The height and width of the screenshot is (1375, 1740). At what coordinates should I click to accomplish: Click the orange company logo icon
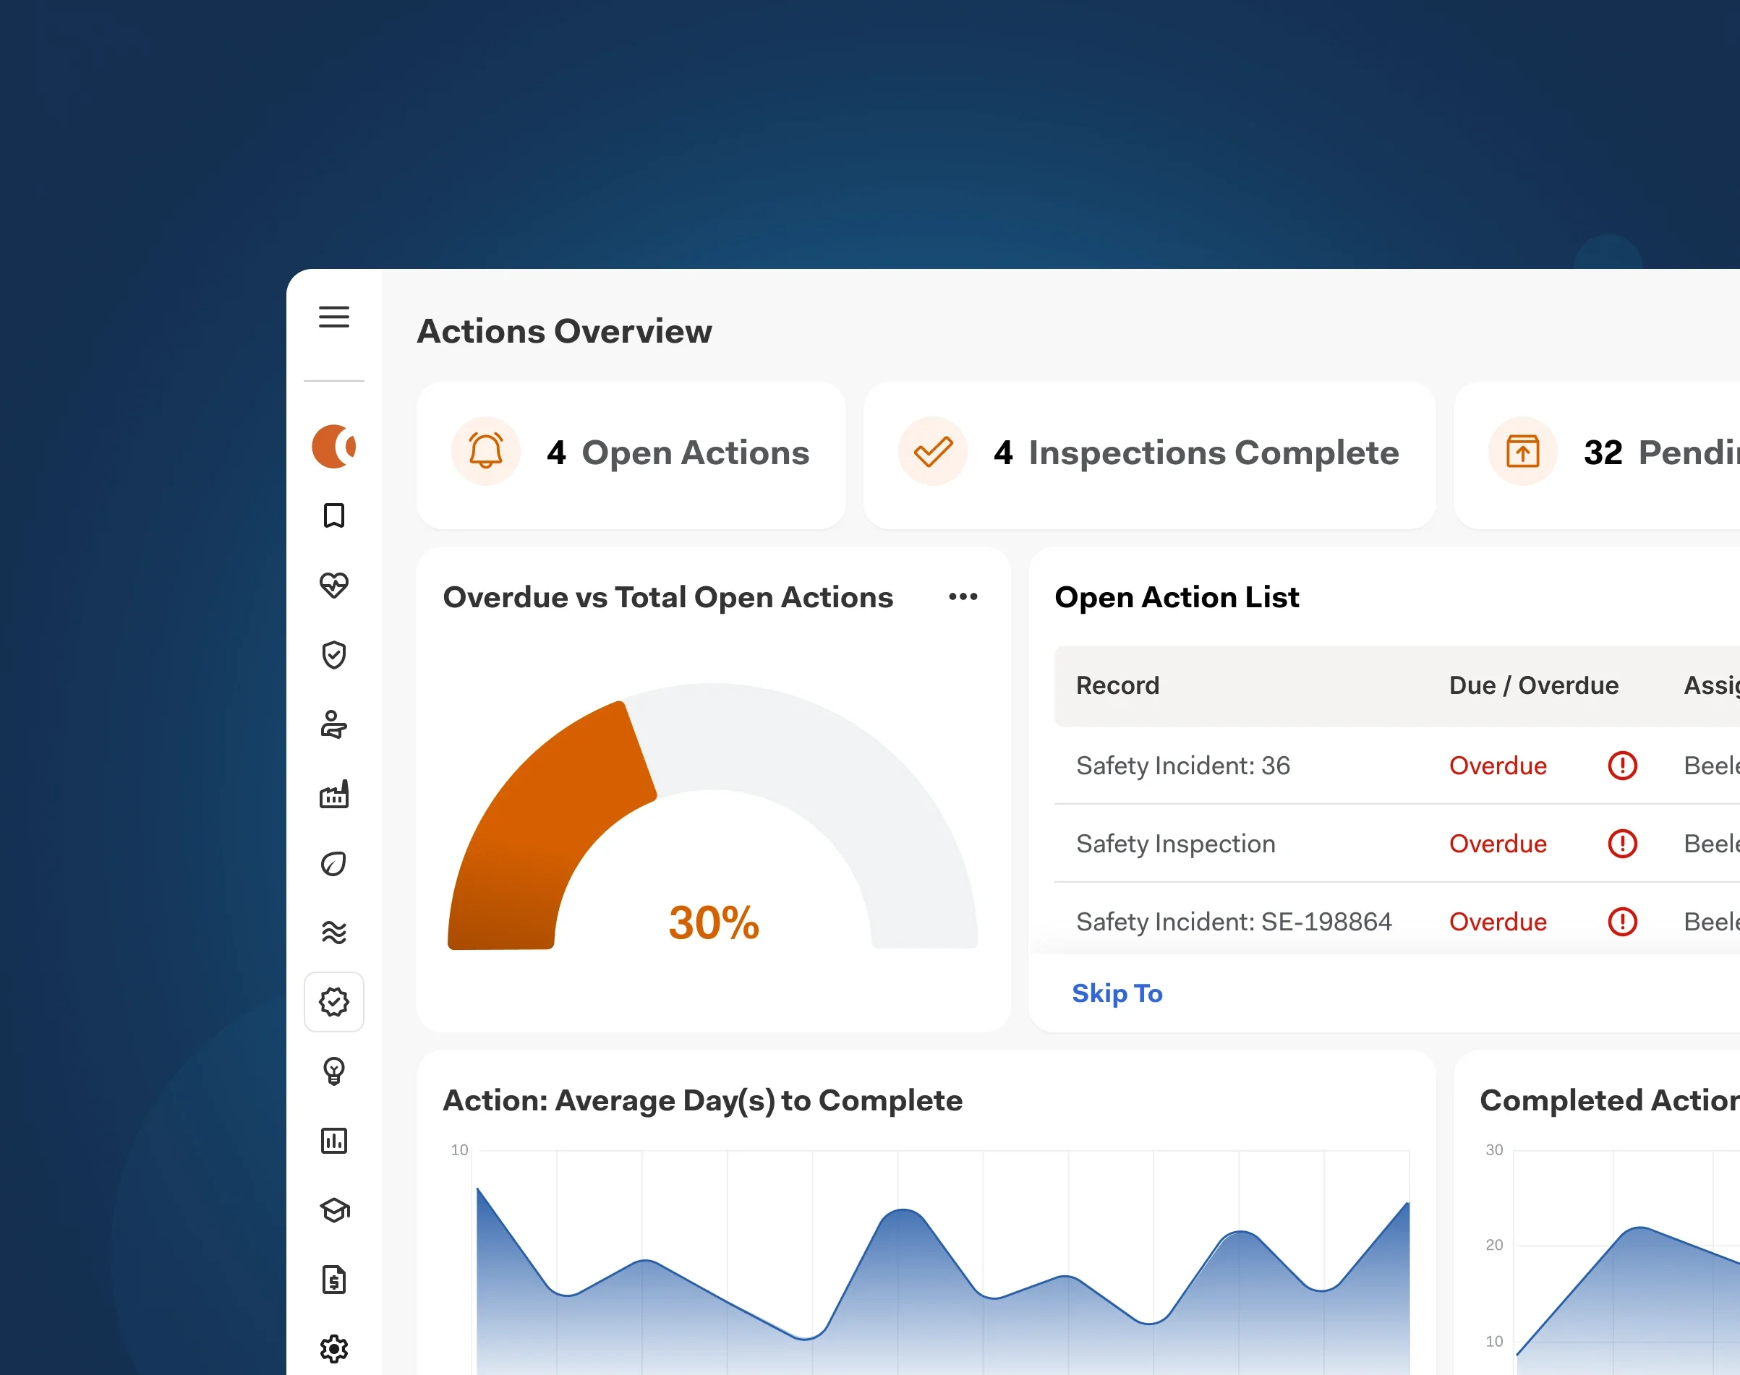pos(333,446)
